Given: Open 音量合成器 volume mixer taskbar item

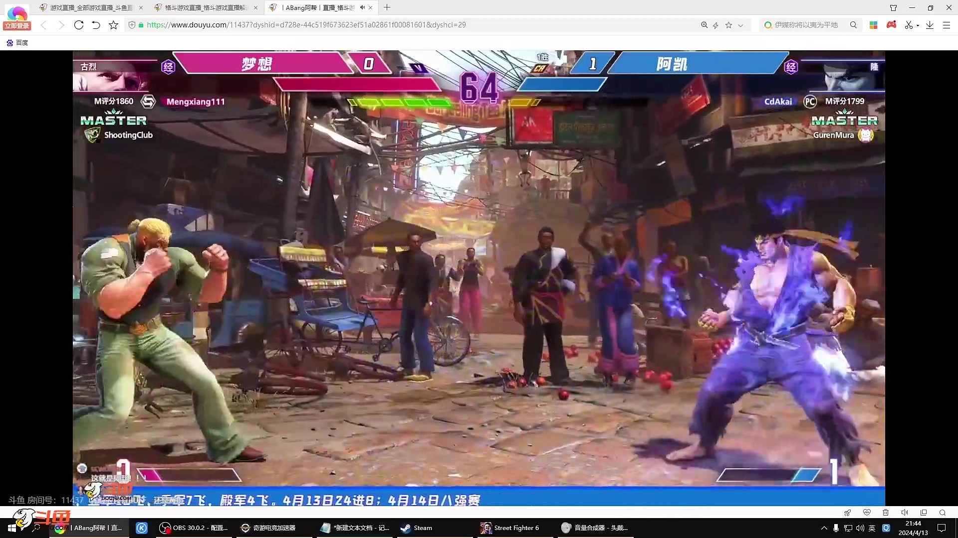Looking at the screenshot, I should (x=595, y=528).
